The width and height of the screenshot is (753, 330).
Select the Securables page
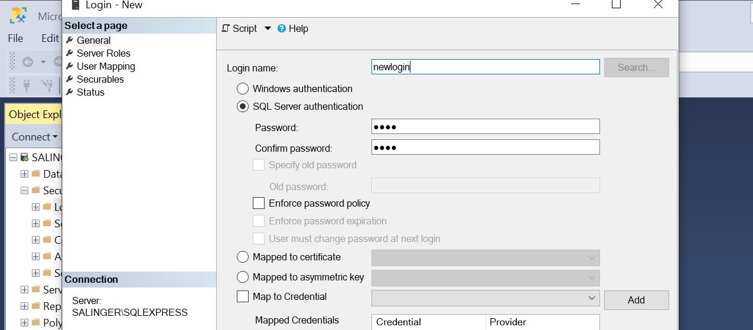tap(100, 79)
